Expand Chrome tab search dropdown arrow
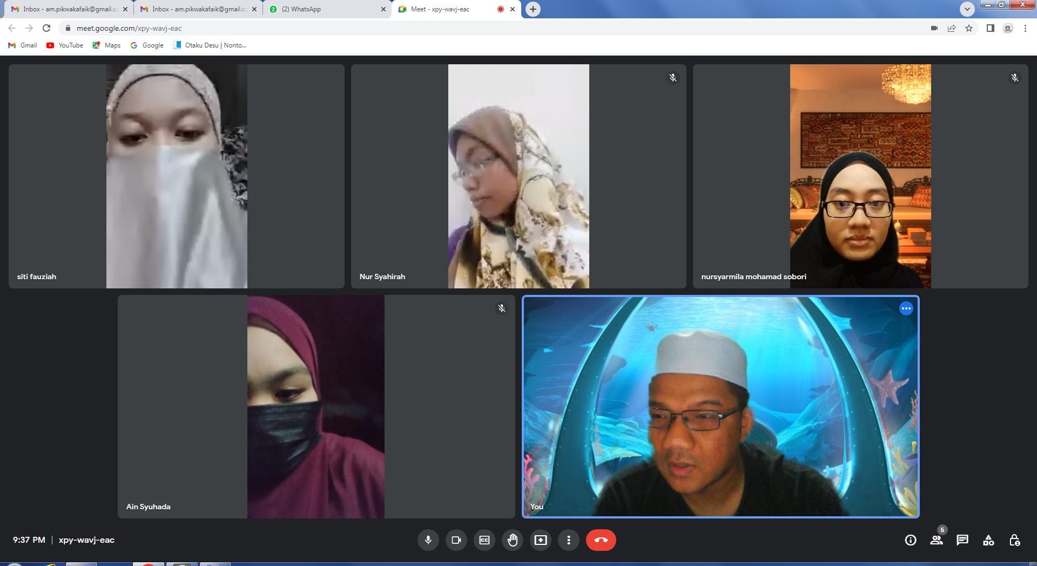This screenshot has width=1037, height=566. point(967,9)
